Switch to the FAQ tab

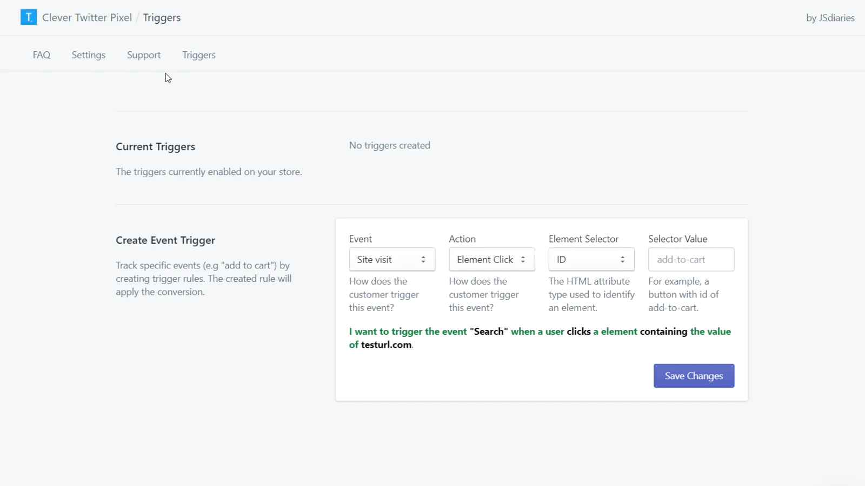42,55
